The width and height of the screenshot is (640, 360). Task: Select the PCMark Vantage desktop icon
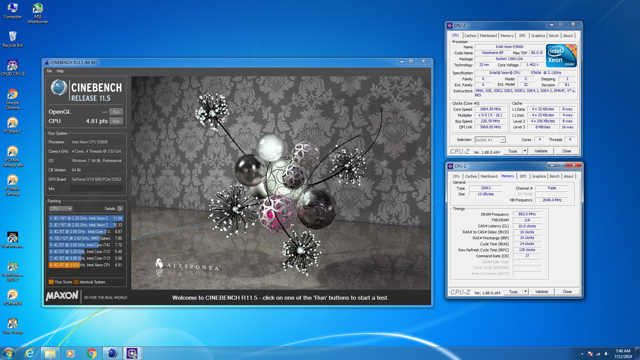(x=13, y=185)
